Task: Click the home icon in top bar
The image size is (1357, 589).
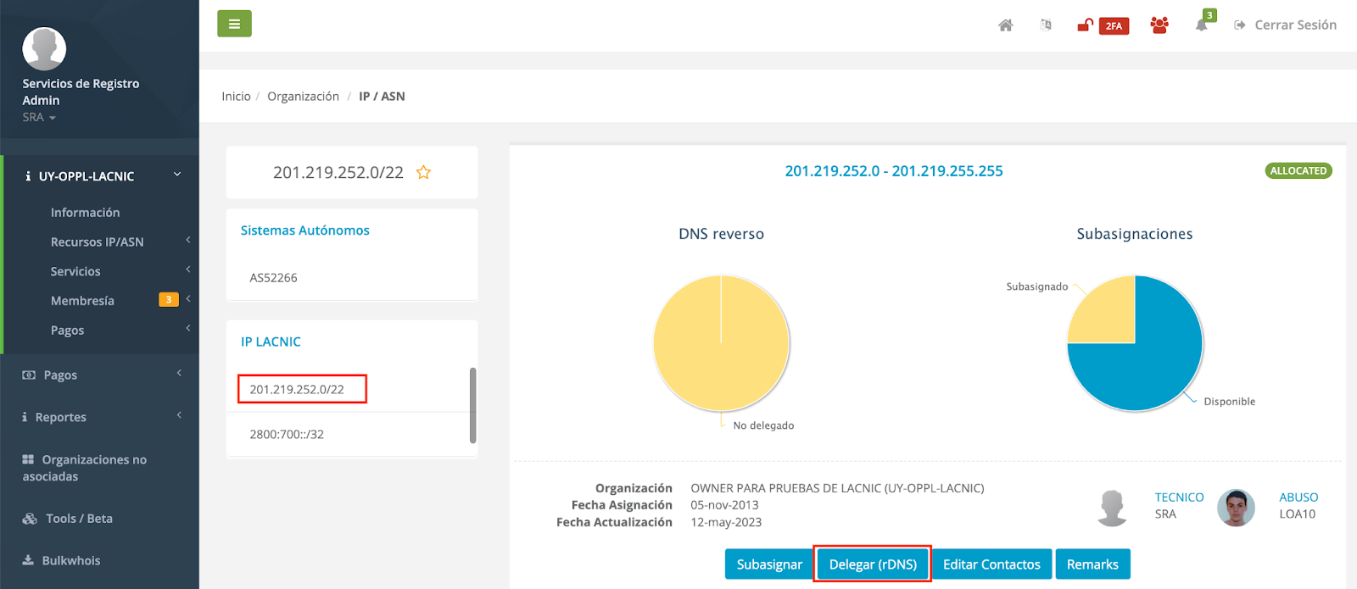Action: coord(1005,25)
